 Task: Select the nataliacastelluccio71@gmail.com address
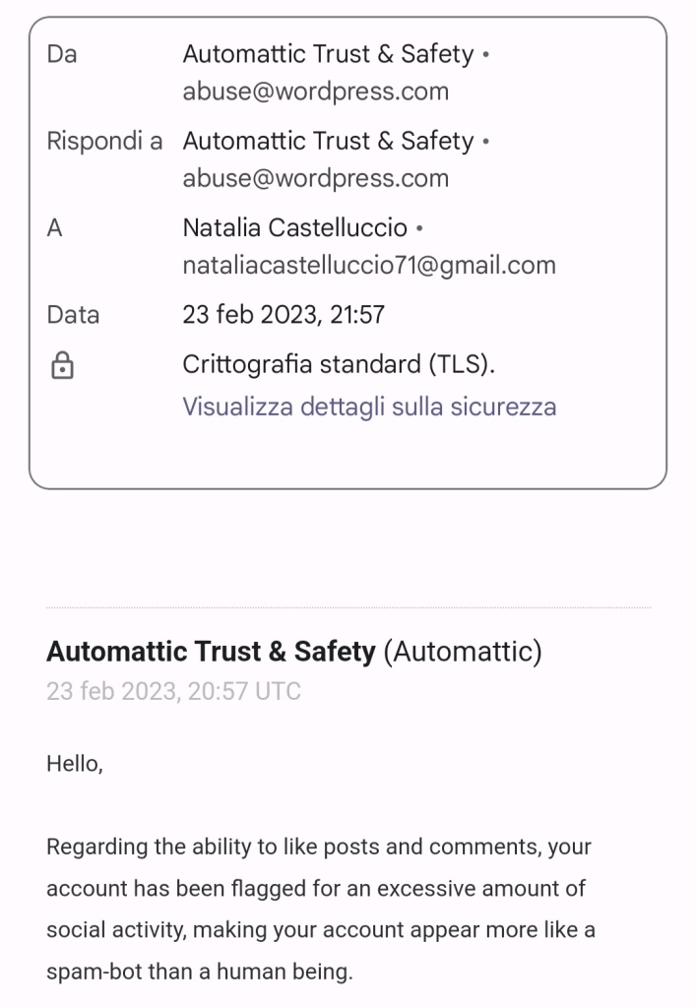(x=369, y=265)
